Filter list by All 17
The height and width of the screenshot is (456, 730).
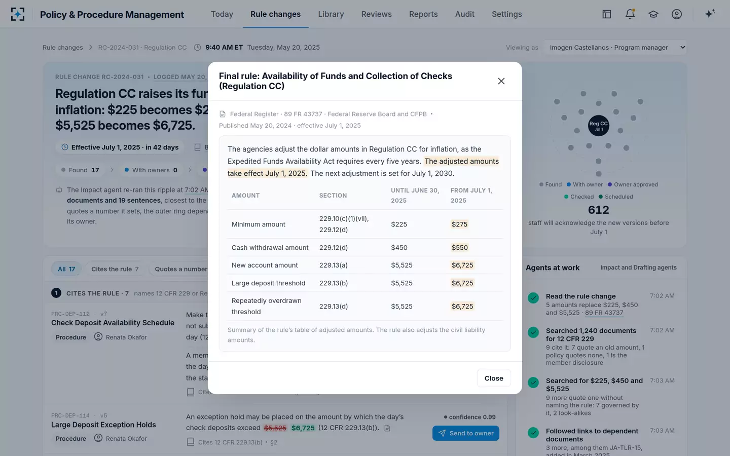66,269
